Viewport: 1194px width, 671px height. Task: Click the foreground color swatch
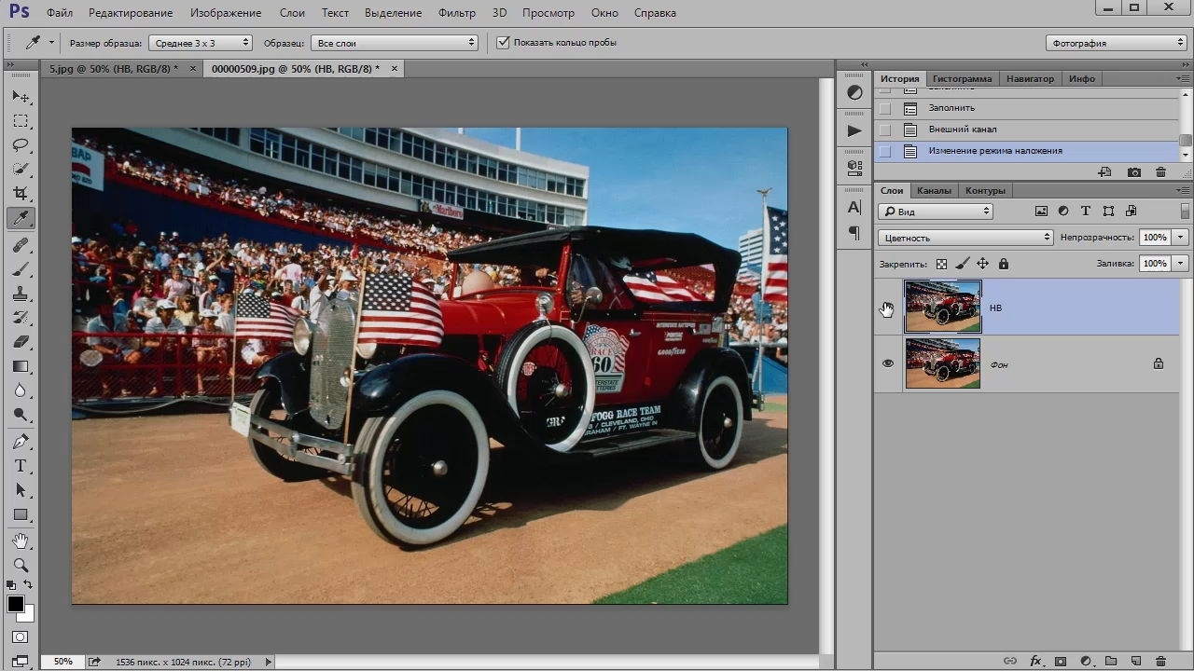[x=16, y=605]
